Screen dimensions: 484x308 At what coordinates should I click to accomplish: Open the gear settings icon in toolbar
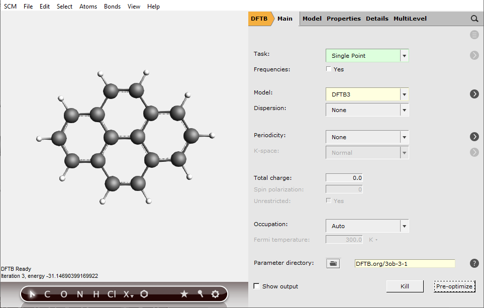[215, 294]
